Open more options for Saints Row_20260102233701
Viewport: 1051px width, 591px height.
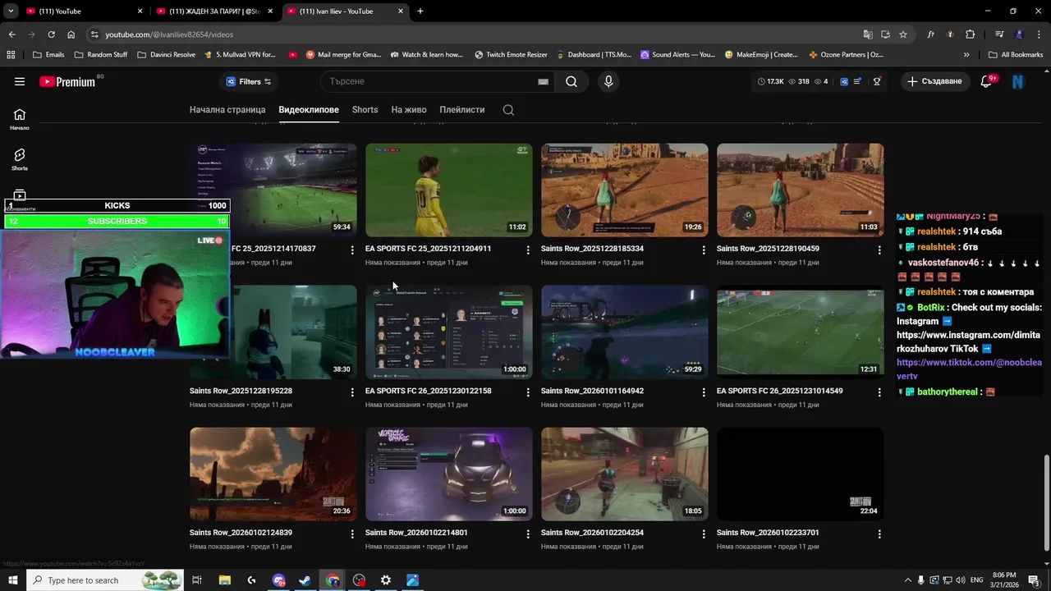coord(879,534)
